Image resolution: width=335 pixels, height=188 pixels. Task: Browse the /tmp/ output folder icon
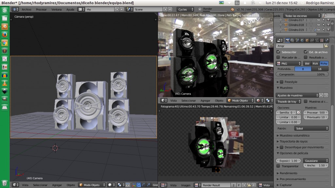tap(326, 46)
